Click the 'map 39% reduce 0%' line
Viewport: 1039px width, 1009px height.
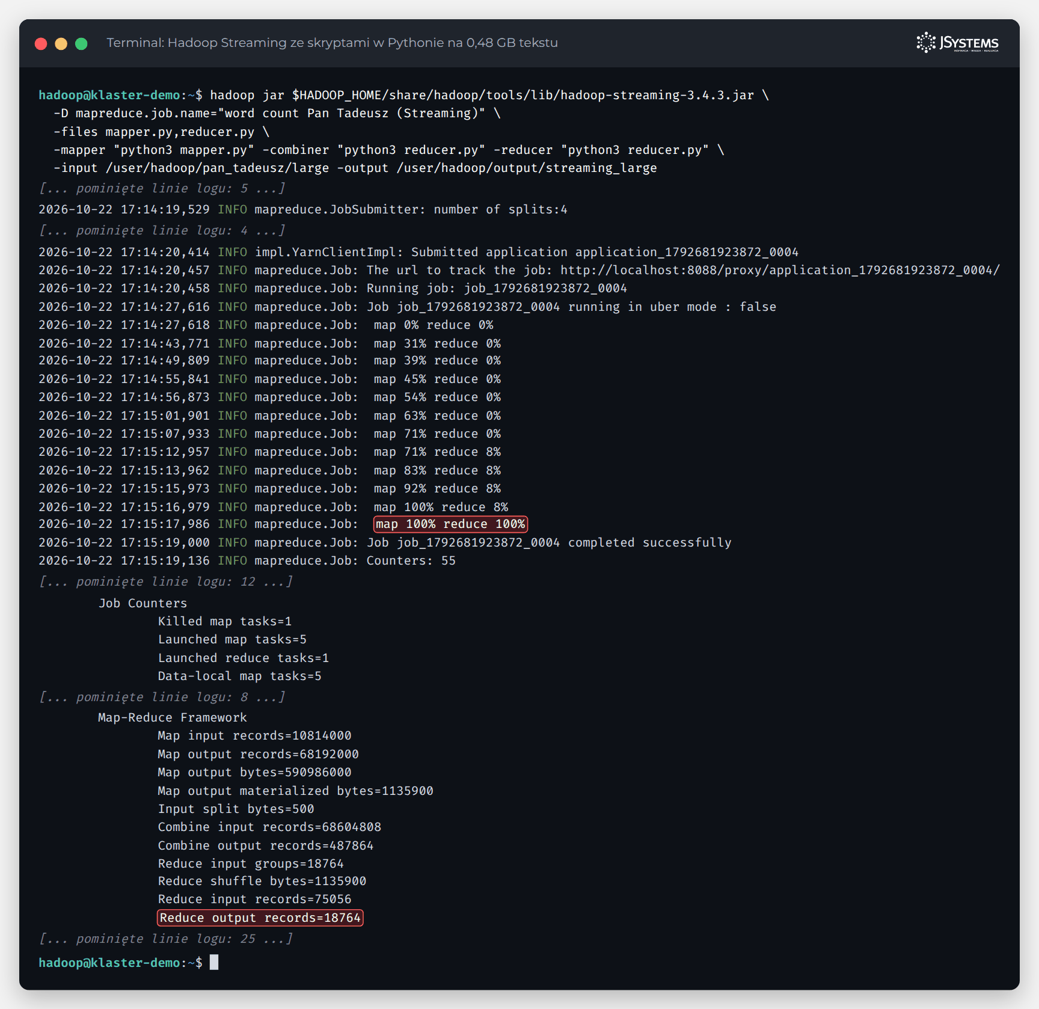point(269,360)
